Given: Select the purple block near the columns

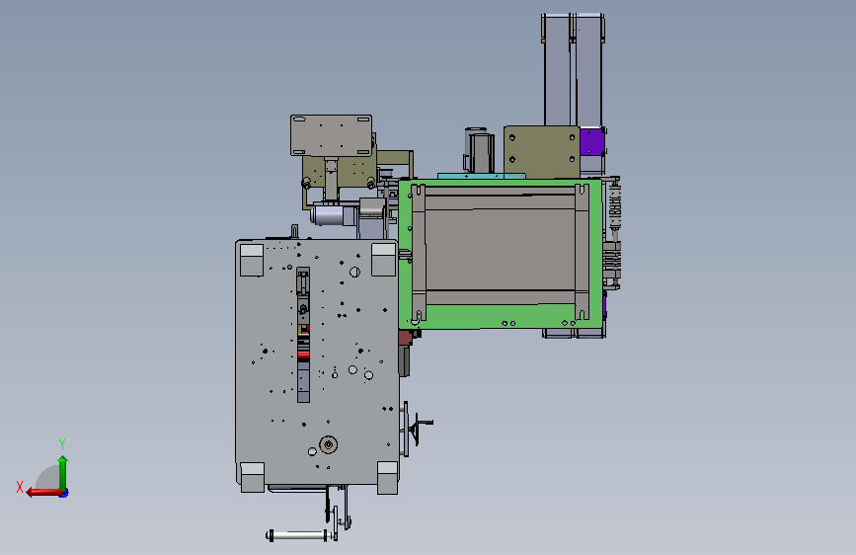Looking at the screenshot, I should coord(591,141).
